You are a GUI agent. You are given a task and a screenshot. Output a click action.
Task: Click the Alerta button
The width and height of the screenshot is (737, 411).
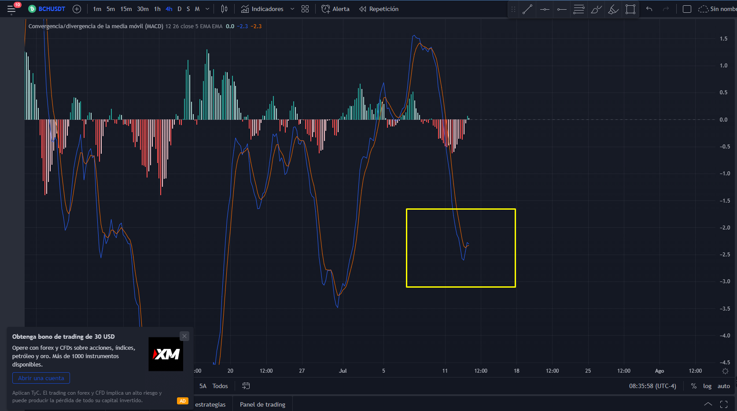335,9
